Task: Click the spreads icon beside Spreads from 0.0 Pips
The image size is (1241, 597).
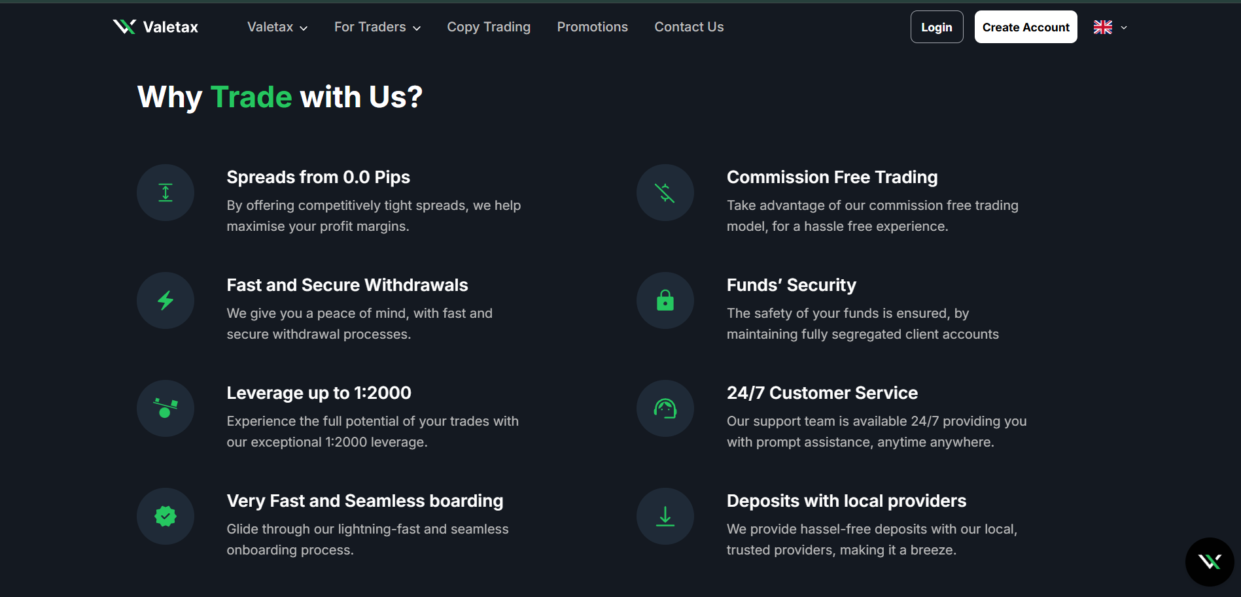Action: click(166, 192)
